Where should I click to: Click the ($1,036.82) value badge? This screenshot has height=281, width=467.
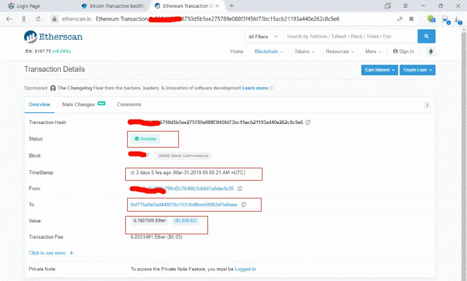point(185,220)
